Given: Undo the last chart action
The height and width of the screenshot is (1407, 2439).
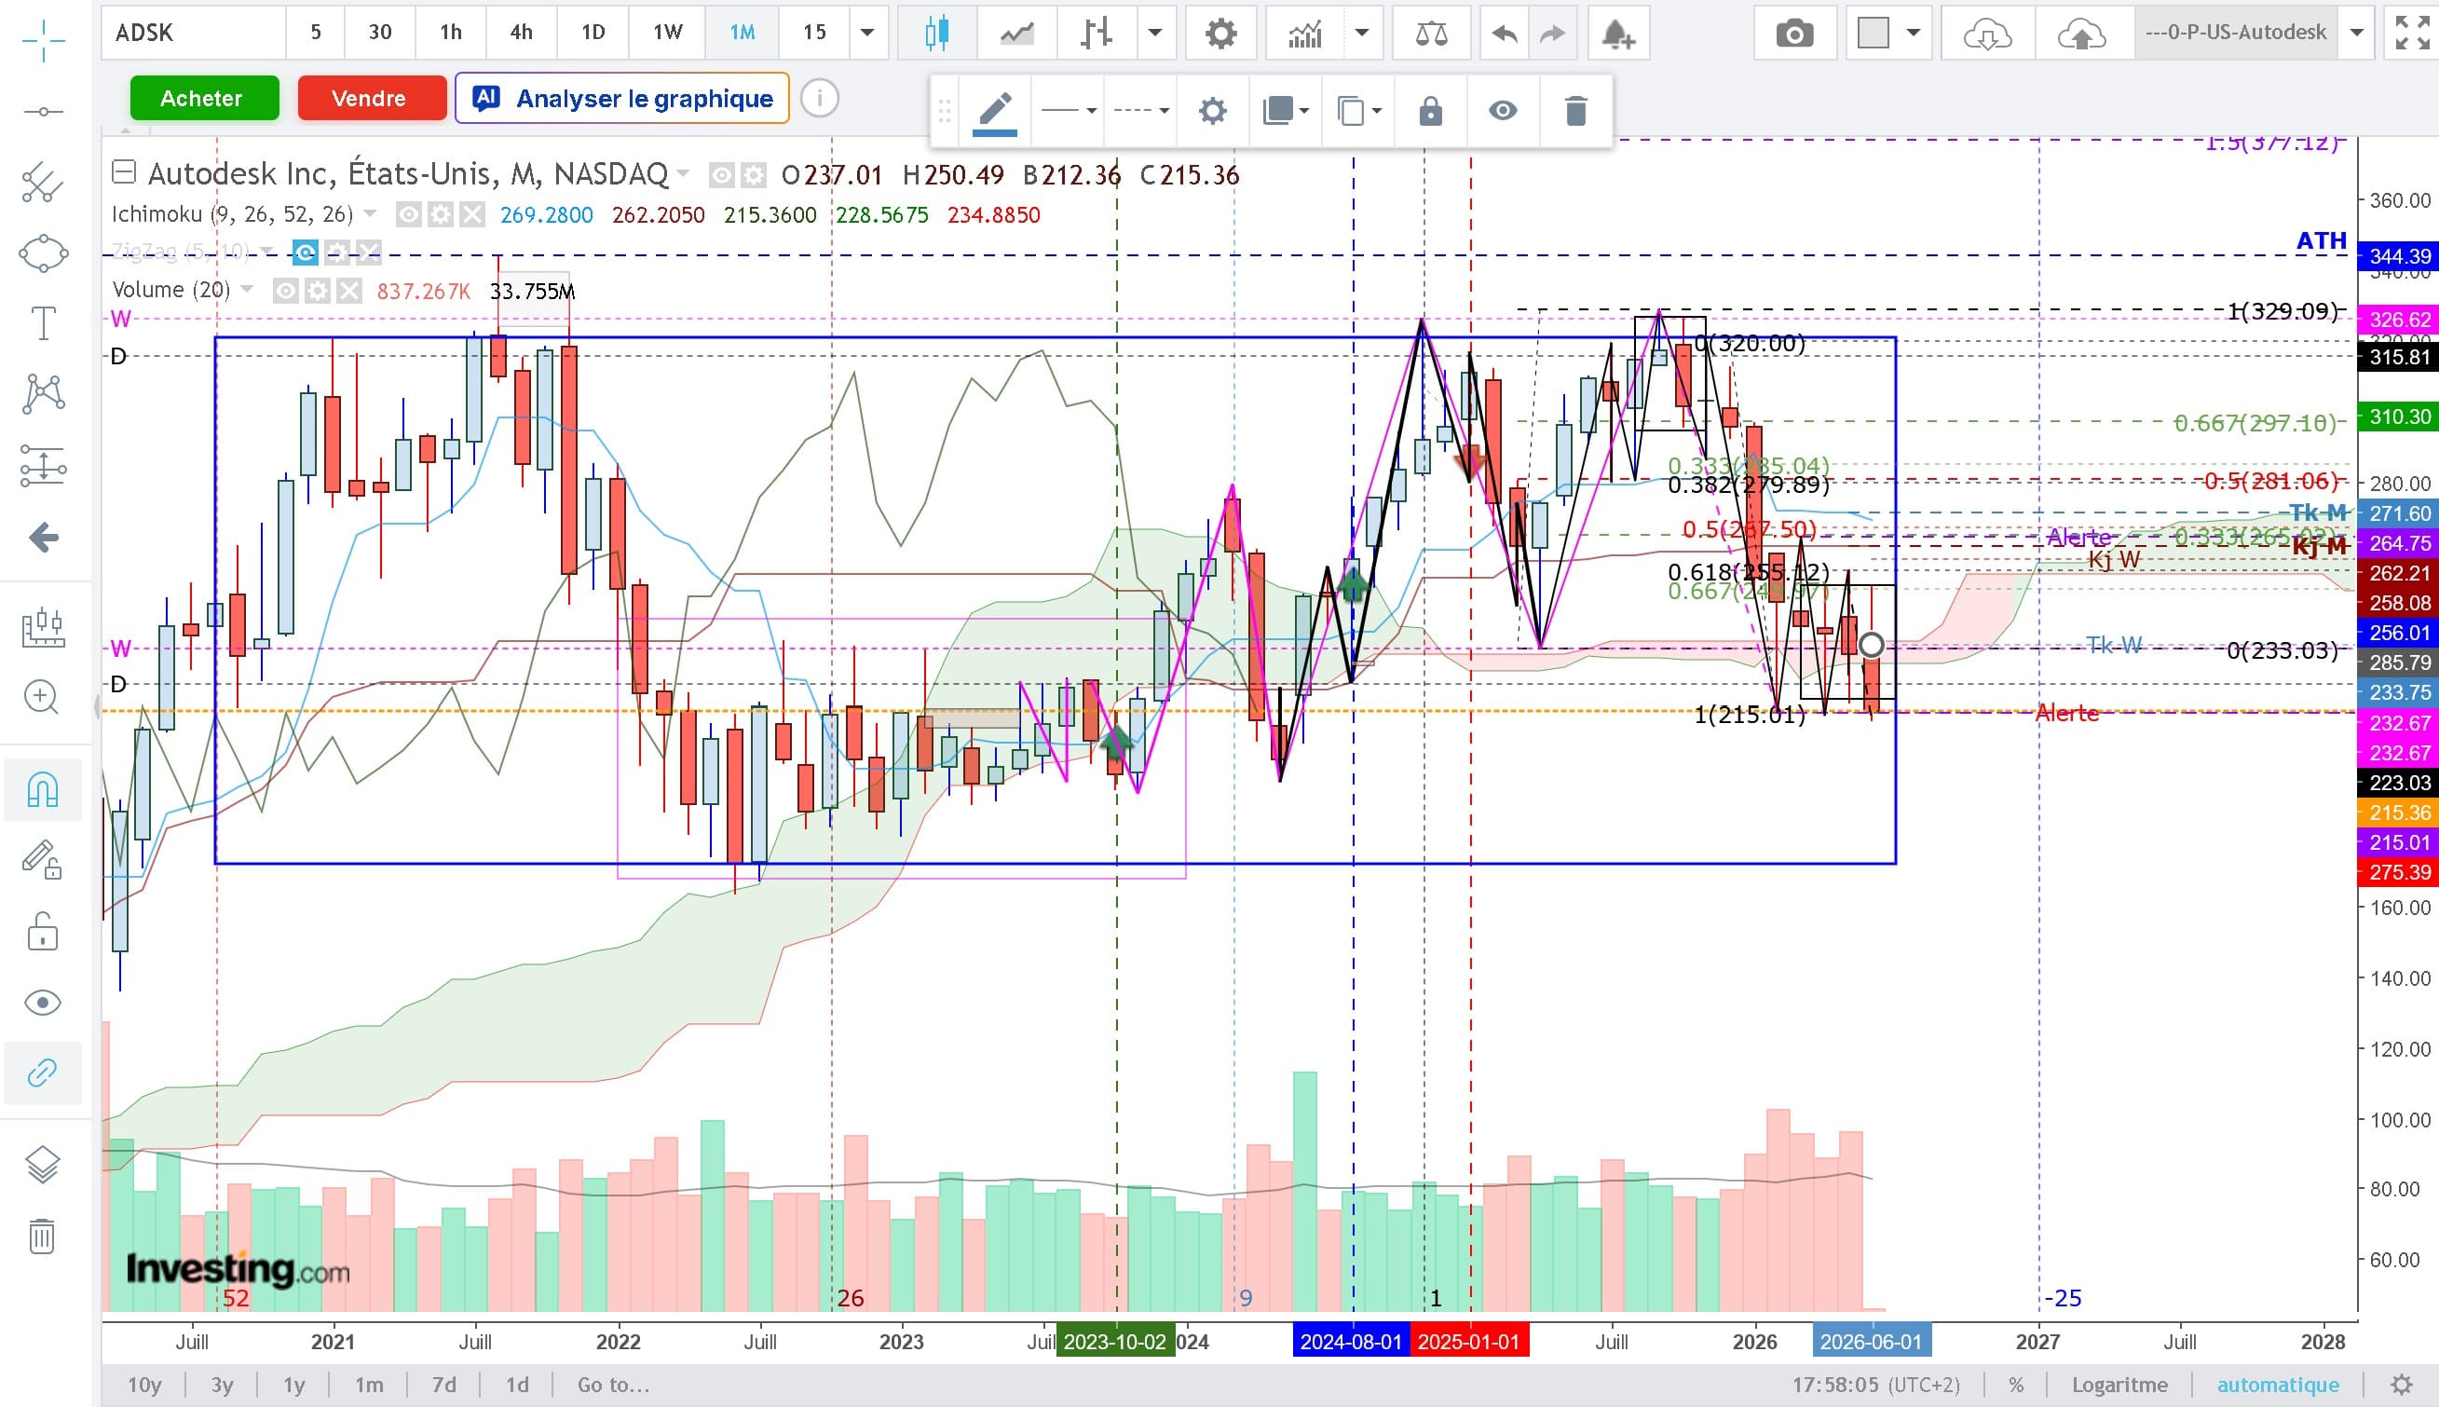Looking at the screenshot, I should [1504, 34].
